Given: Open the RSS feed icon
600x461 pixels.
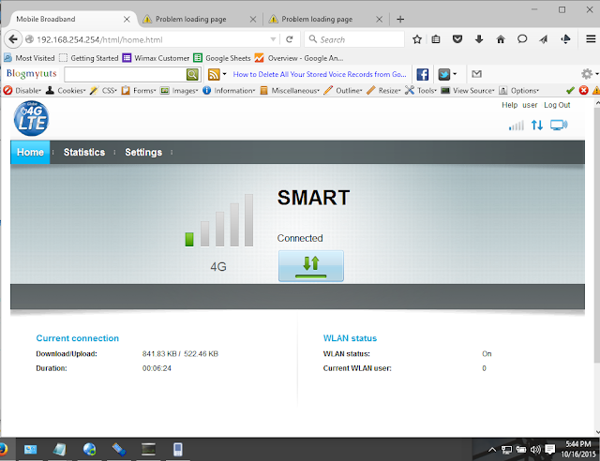Looking at the screenshot, I should click(214, 74).
